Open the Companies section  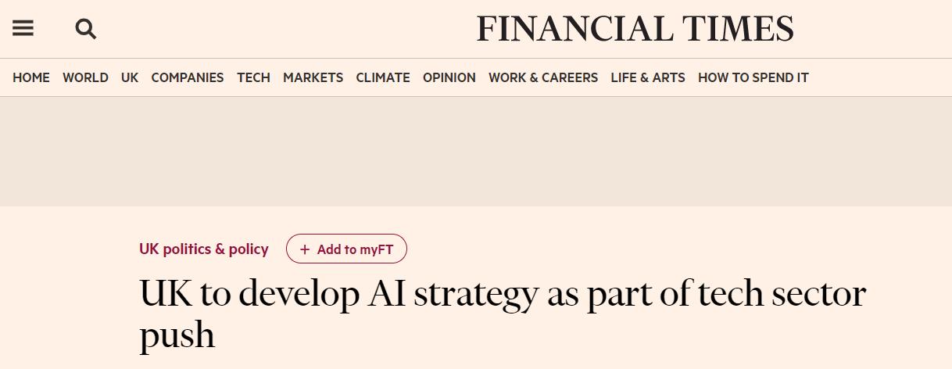(x=188, y=77)
